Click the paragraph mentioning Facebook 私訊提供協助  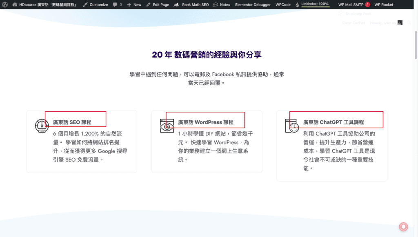207,79
